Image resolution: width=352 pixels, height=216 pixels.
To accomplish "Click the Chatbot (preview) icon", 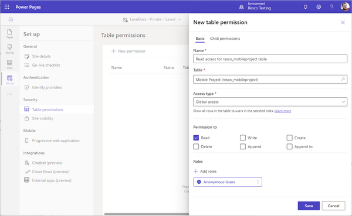I will coord(27,163).
